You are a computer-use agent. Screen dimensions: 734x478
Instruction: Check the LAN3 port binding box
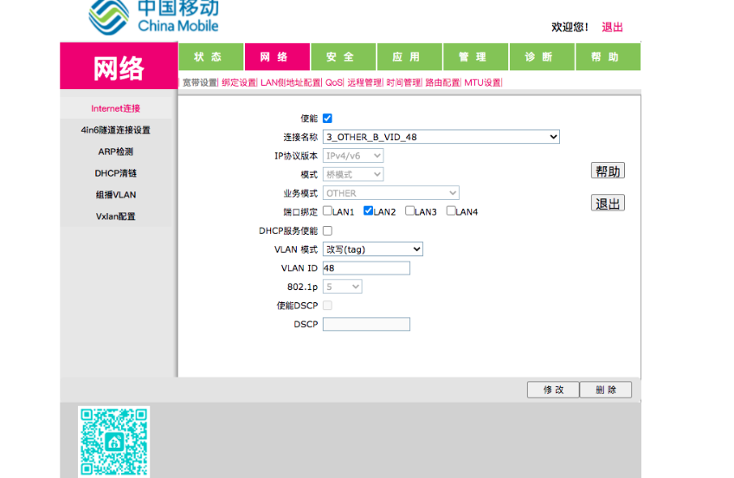coord(409,210)
